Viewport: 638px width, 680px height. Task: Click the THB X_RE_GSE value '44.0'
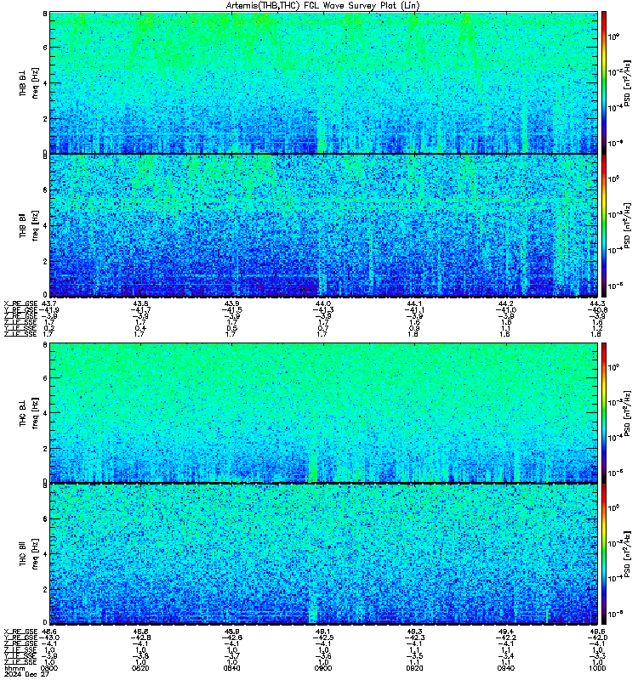pyautogui.click(x=323, y=304)
